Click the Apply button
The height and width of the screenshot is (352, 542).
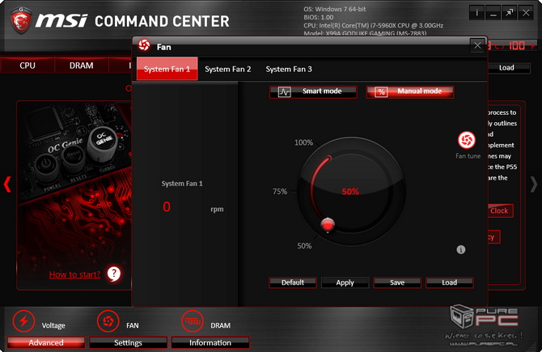[x=345, y=282]
